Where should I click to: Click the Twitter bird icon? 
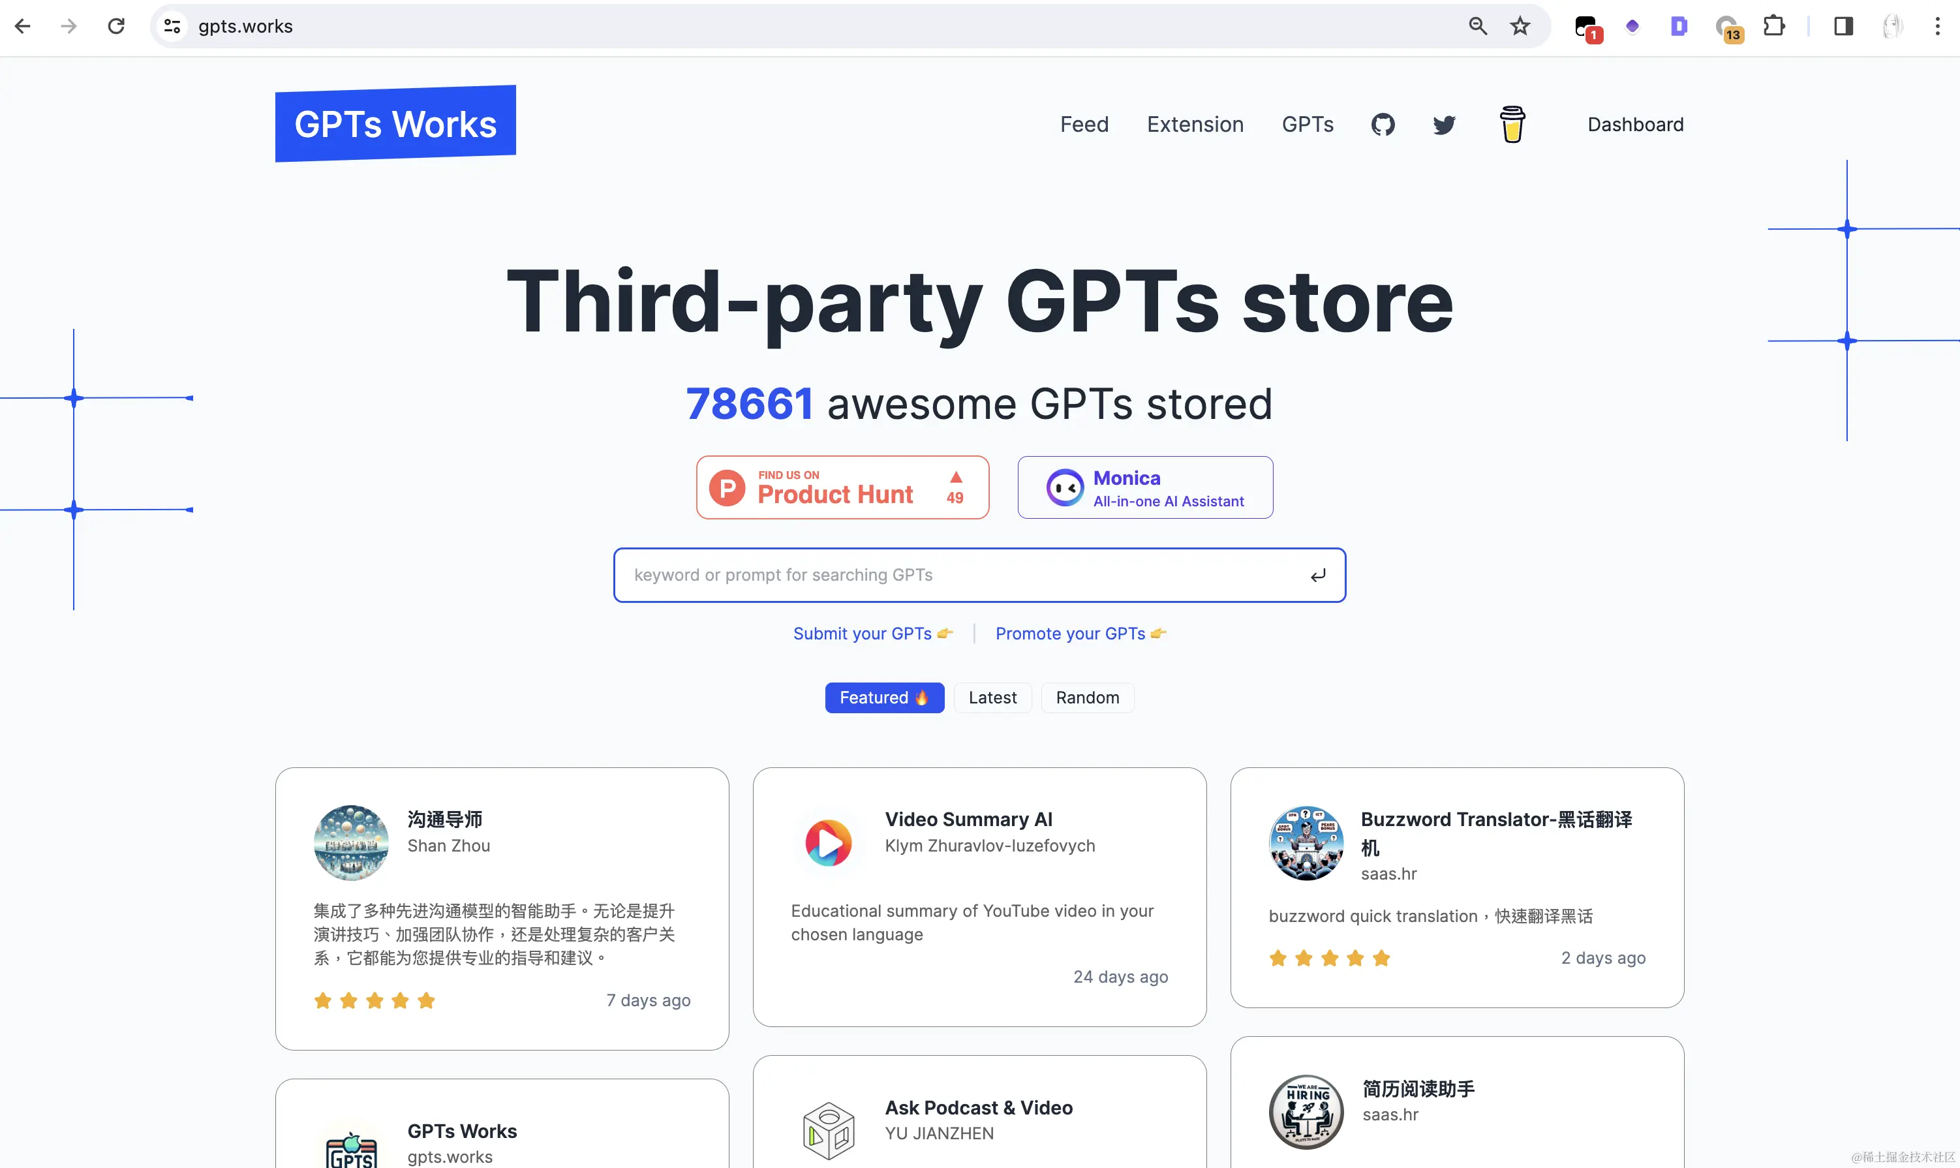click(1444, 125)
